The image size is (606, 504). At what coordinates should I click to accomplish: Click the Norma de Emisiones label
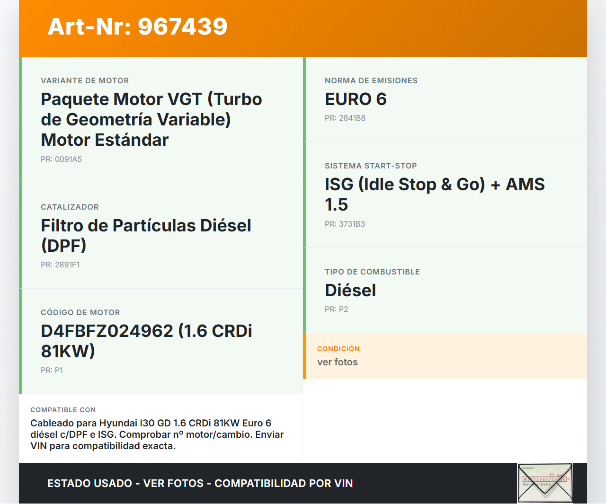point(371,81)
